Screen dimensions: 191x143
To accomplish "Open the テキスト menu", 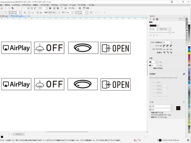I will (54, 5).
